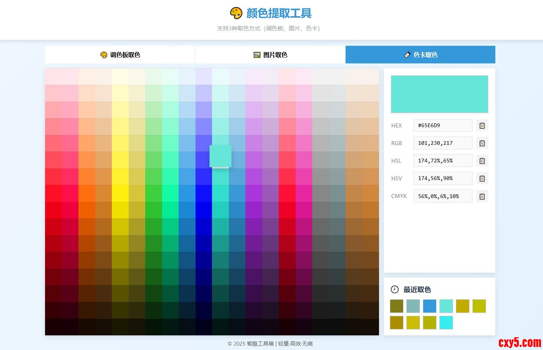Select the grayish teal recent color swatch
This screenshot has height=350, width=543.
point(413,306)
